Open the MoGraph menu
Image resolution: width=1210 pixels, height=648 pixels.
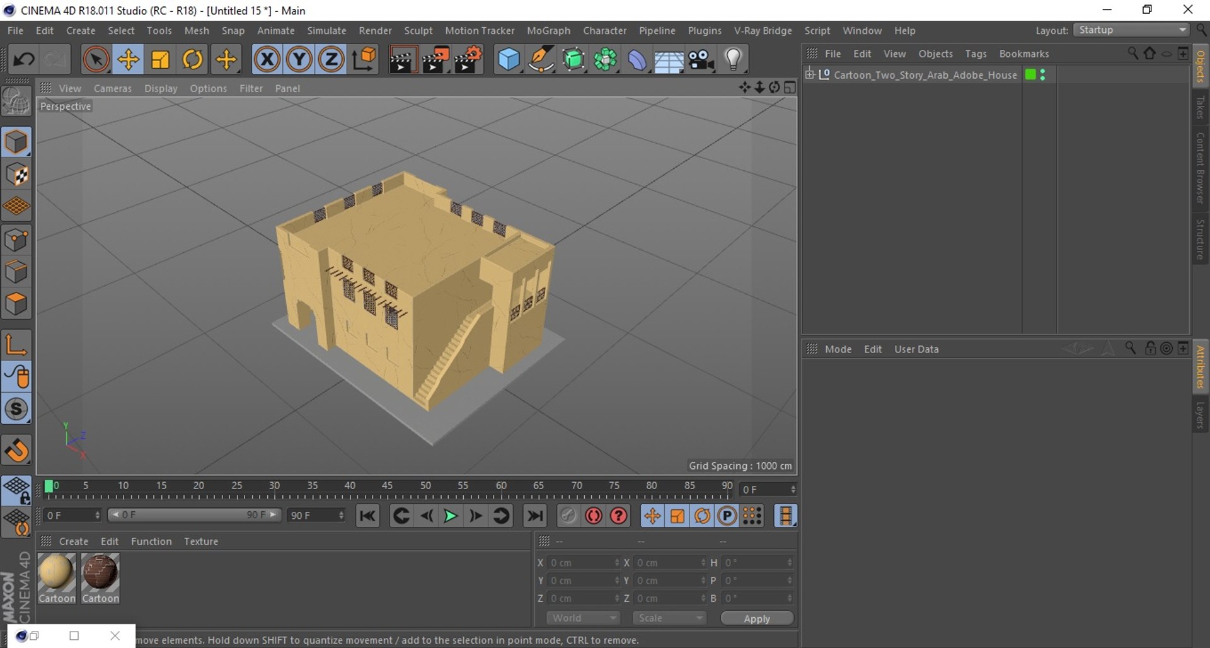548,30
